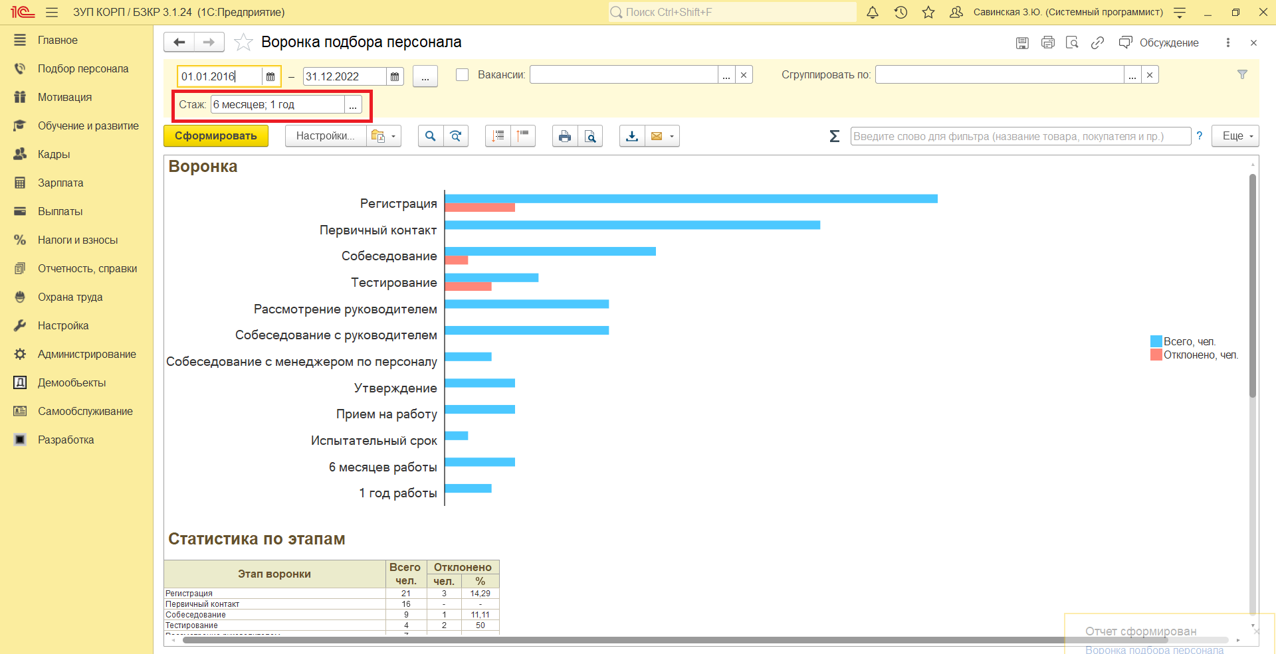This screenshot has width=1276, height=654.
Task: Open calendar picker for start date 01.01.2016
Action: click(270, 76)
